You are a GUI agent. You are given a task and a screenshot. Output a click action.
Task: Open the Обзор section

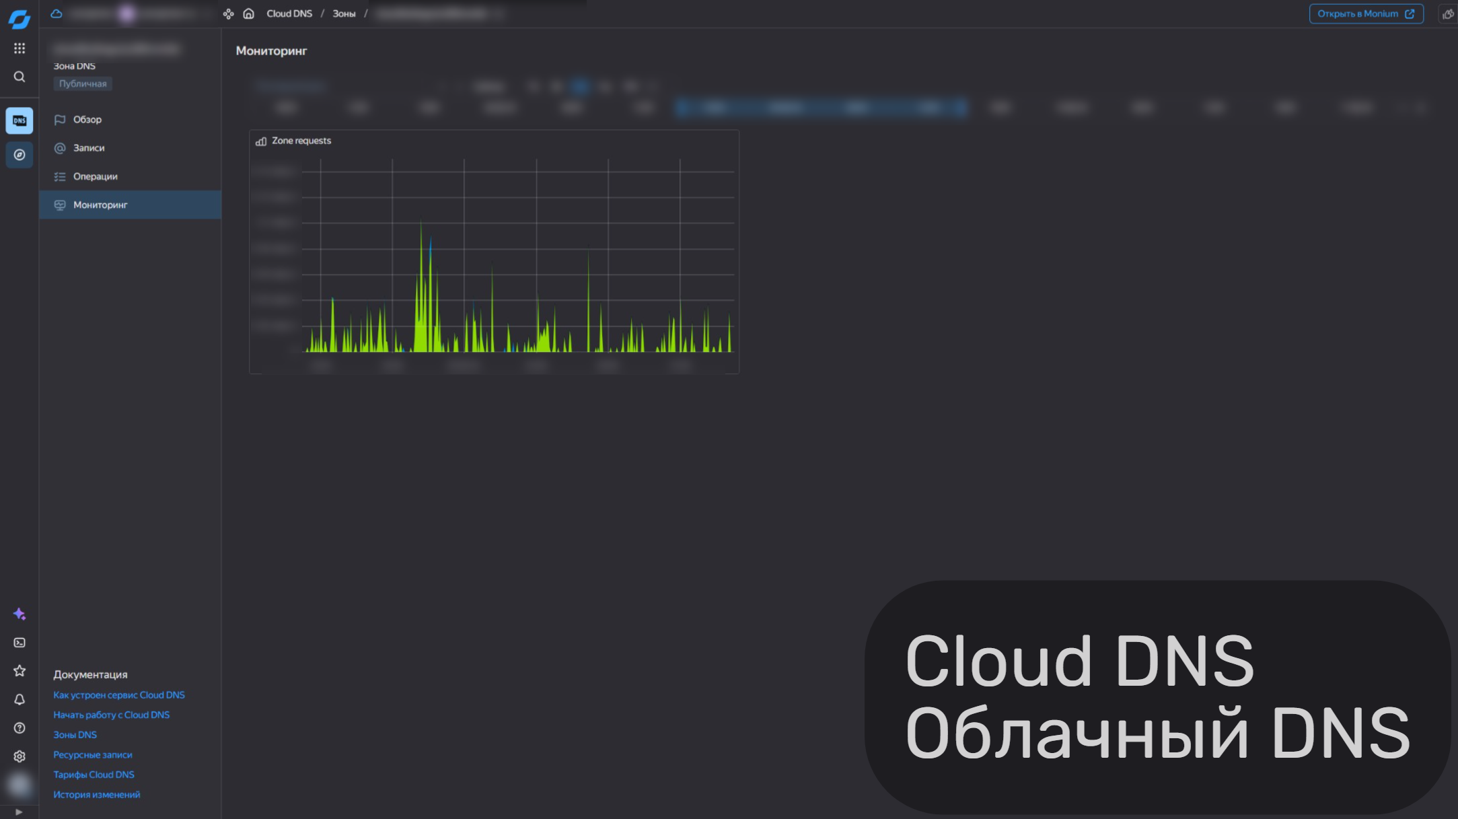pyautogui.click(x=130, y=119)
